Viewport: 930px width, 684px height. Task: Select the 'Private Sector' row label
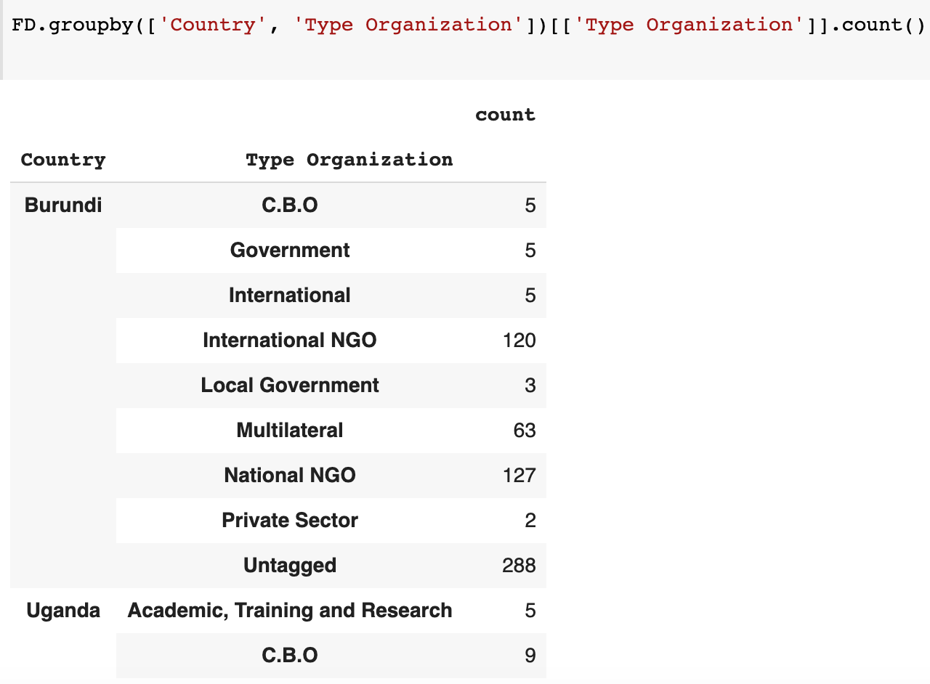[290, 520]
